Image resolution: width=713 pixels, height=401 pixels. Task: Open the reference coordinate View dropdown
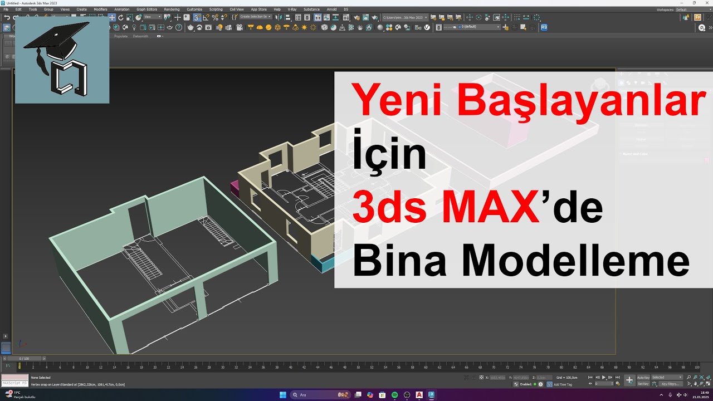(153, 17)
